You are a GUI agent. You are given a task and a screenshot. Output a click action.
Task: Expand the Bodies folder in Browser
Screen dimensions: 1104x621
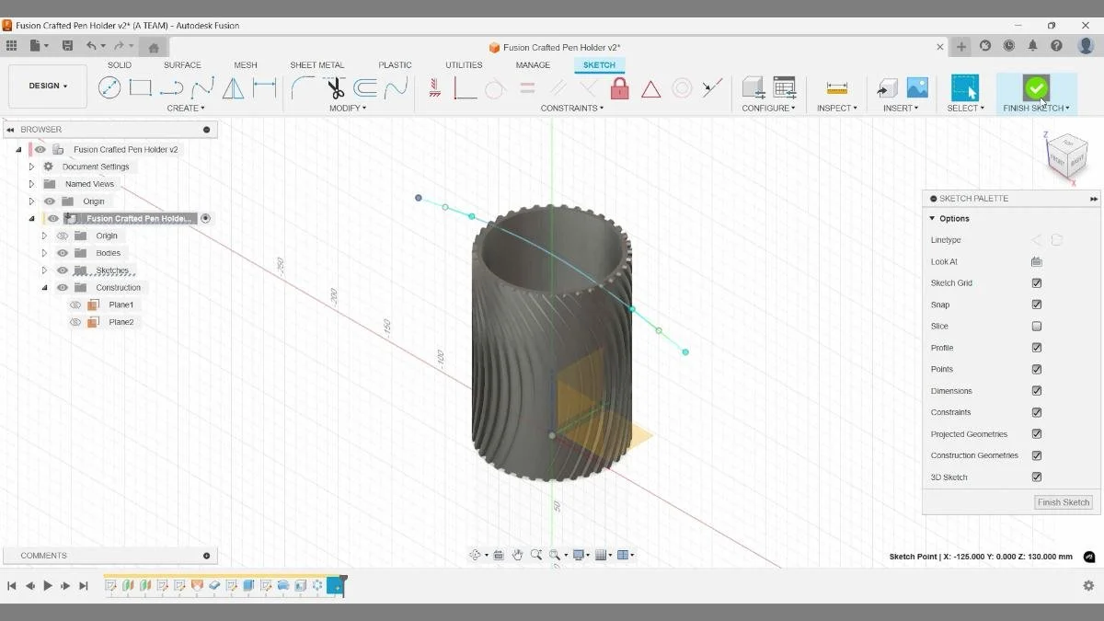[43, 252]
